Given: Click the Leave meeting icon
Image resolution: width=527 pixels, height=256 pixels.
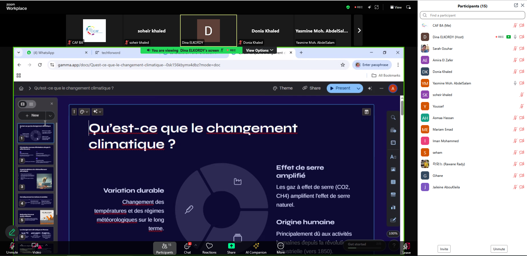Looking at the screenshot, I should point(407,248).
